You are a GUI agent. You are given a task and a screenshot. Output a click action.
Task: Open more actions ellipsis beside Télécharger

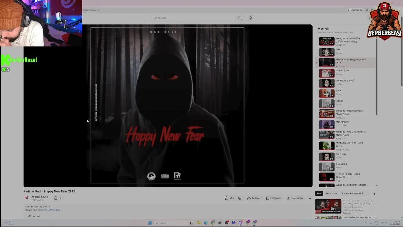309,198
